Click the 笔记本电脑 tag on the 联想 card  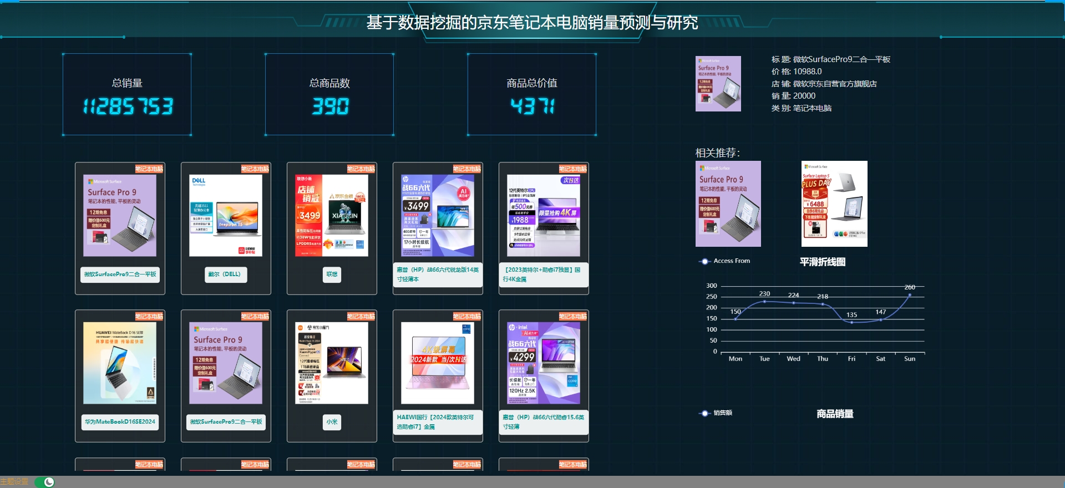[361, 169]
